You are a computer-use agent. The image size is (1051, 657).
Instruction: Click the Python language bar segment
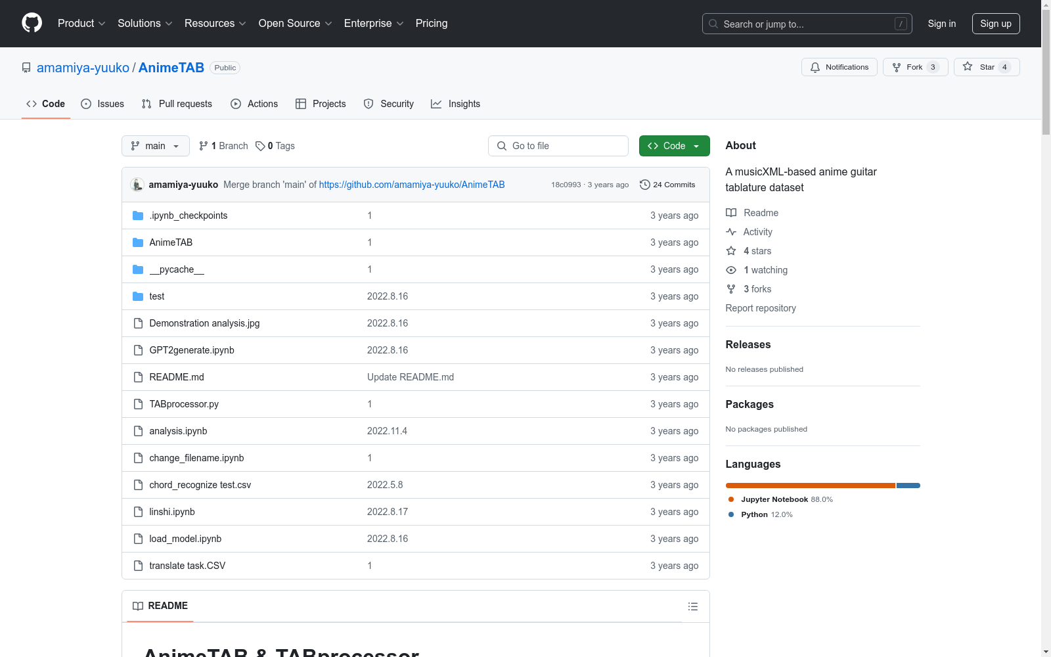(x=908, y=486)
